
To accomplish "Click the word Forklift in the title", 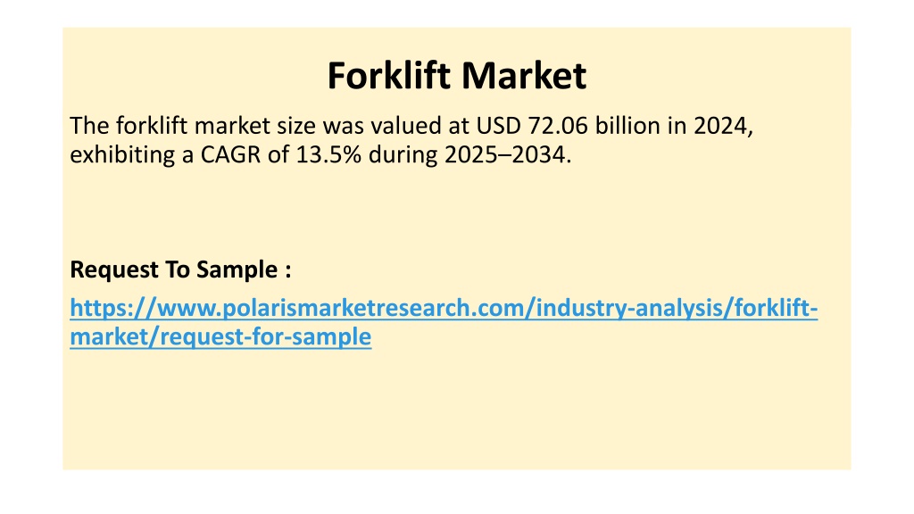I will tap(389, 76).
